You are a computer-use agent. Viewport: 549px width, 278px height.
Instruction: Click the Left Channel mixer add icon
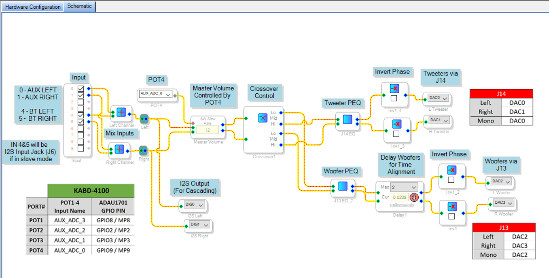pyautogui.click(x=121, y=112)
